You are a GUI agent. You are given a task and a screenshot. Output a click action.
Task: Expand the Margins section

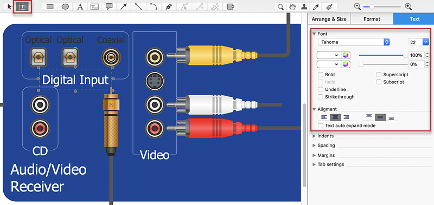pyautogui.click(x=314, y=155)
